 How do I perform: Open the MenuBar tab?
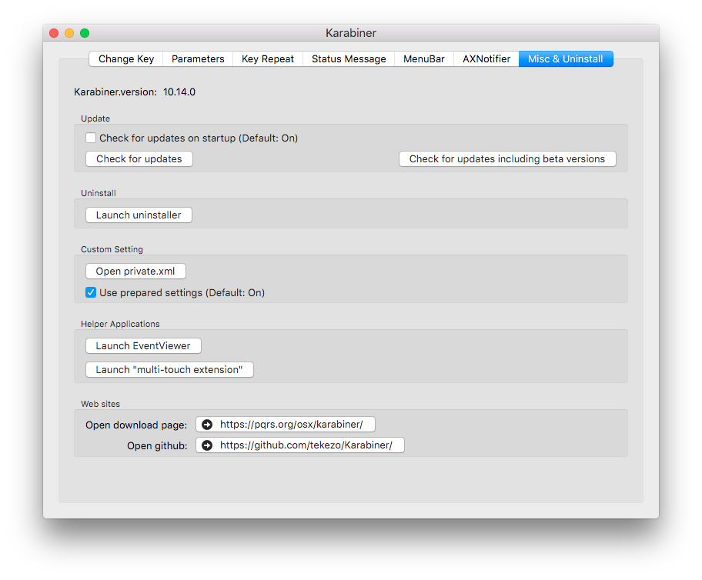coord(424,59)
